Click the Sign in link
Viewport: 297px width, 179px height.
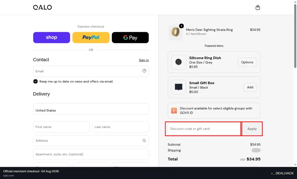point(144,60)
